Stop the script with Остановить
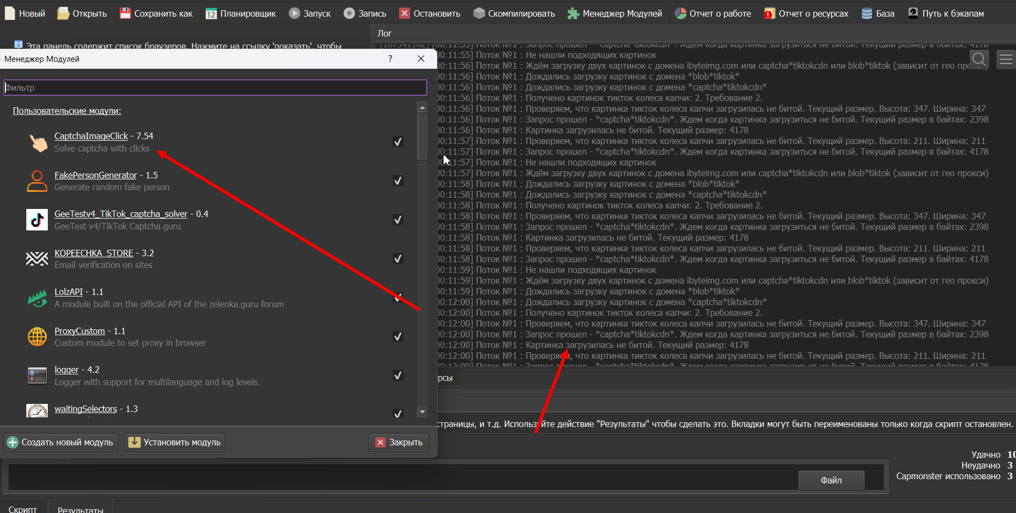 (430, 13)
